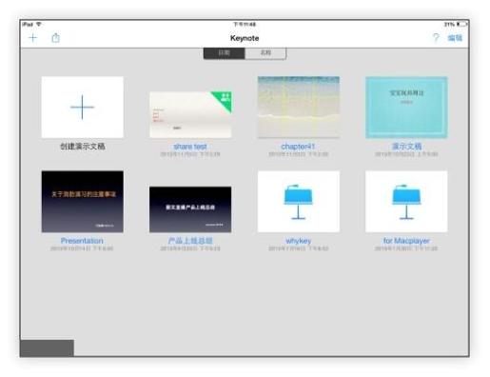Click the date under for Macplayer
Screen dimensions: 490x377
click(x=406, y=248)
